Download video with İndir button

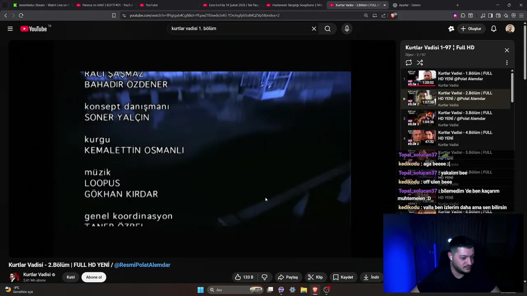click(x=371, y=277)
